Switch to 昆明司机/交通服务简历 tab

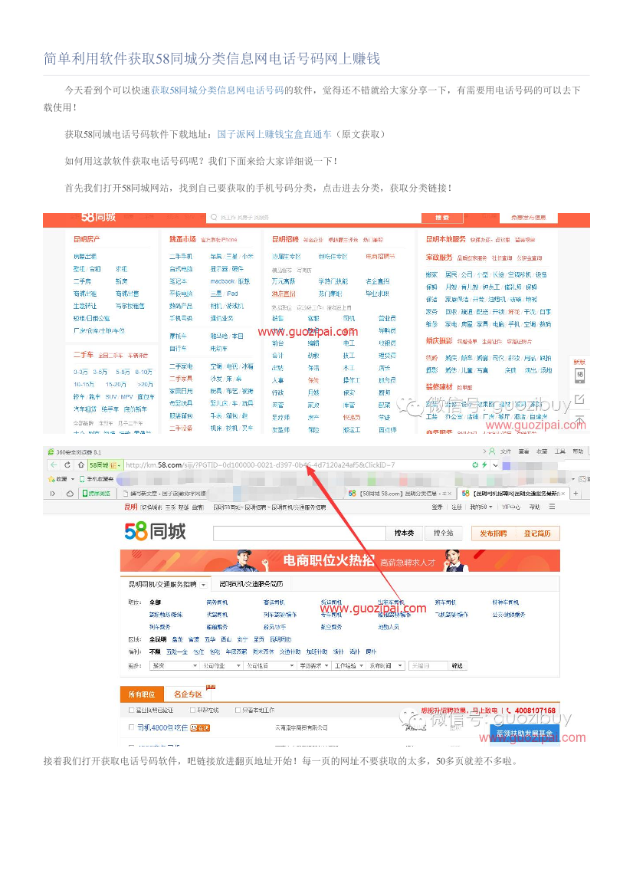(x=251, y=584)
